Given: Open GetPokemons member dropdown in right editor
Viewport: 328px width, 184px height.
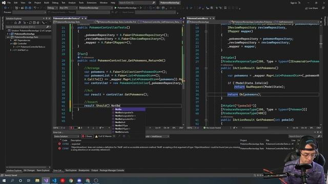Looking at the screenshot, I should tap(298, 22).
